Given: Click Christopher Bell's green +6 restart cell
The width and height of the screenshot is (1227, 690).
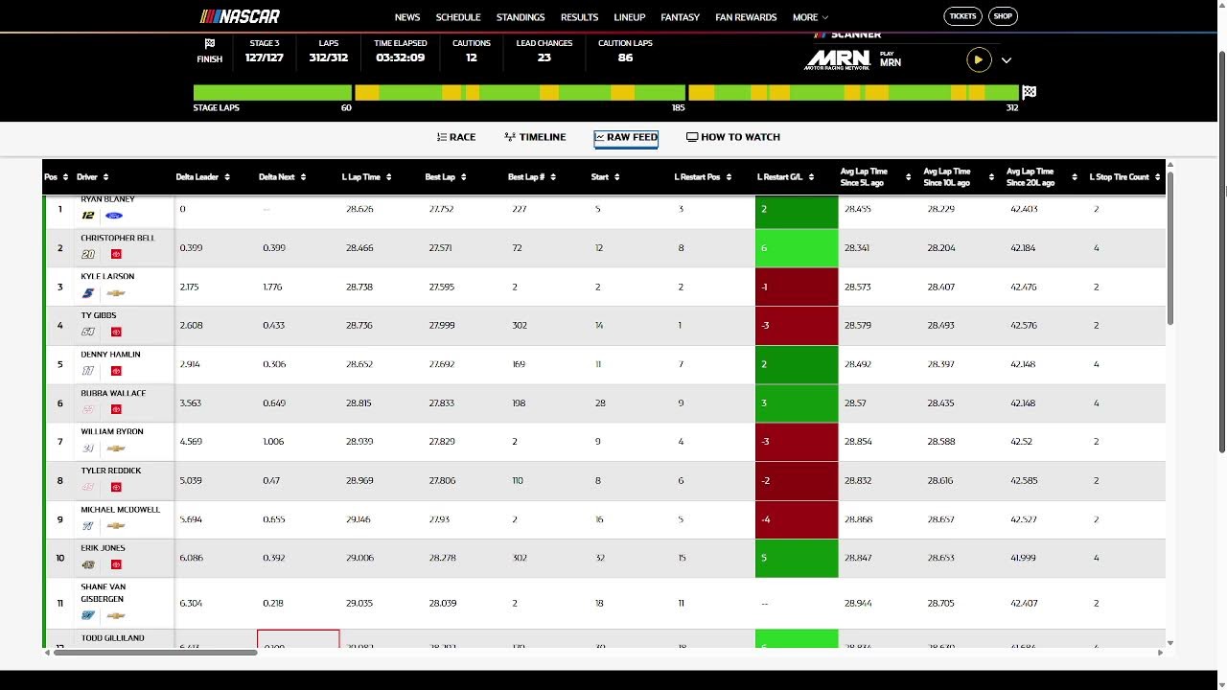Looking at the screenshot, I should coord(797,248).
